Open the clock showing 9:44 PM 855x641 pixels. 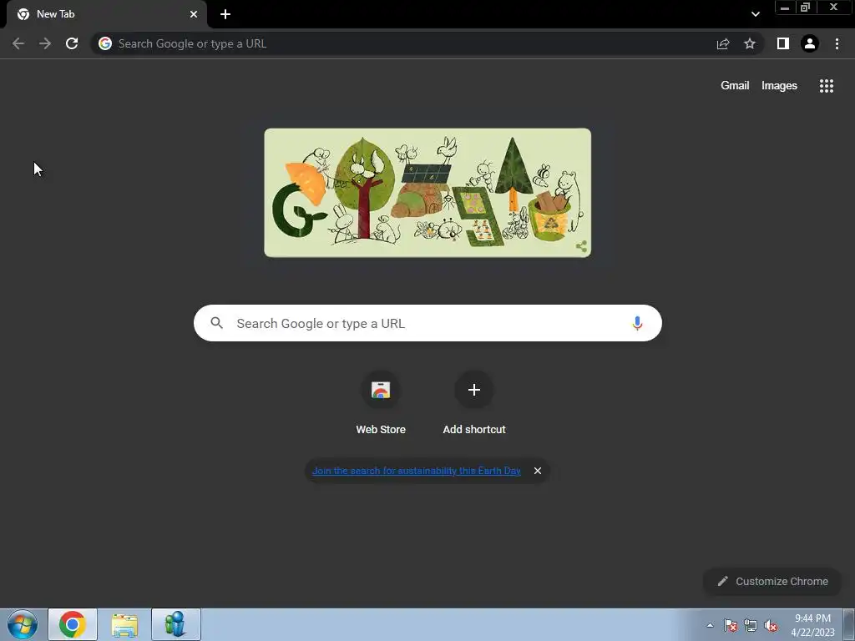(812, 625)
